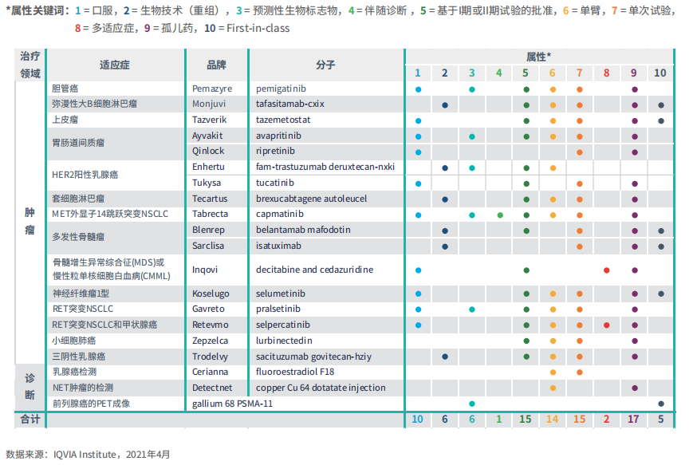Click the 合计 row label
This screenshot has height=465, width=697.
click(30, 420)
